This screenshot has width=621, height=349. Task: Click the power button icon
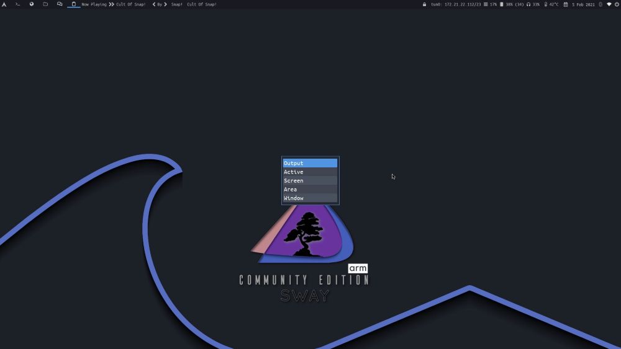click(617, 4)
